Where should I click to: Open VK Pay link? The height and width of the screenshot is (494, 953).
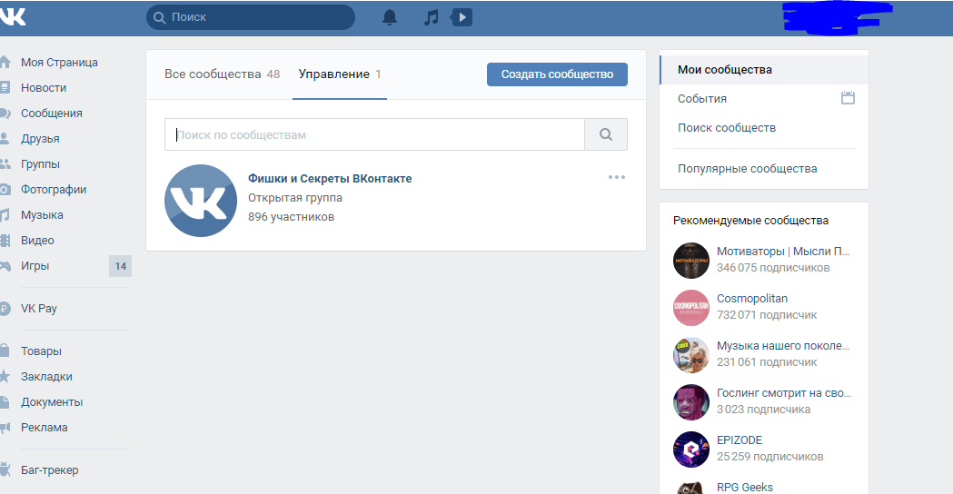click(x=39, y=309)
